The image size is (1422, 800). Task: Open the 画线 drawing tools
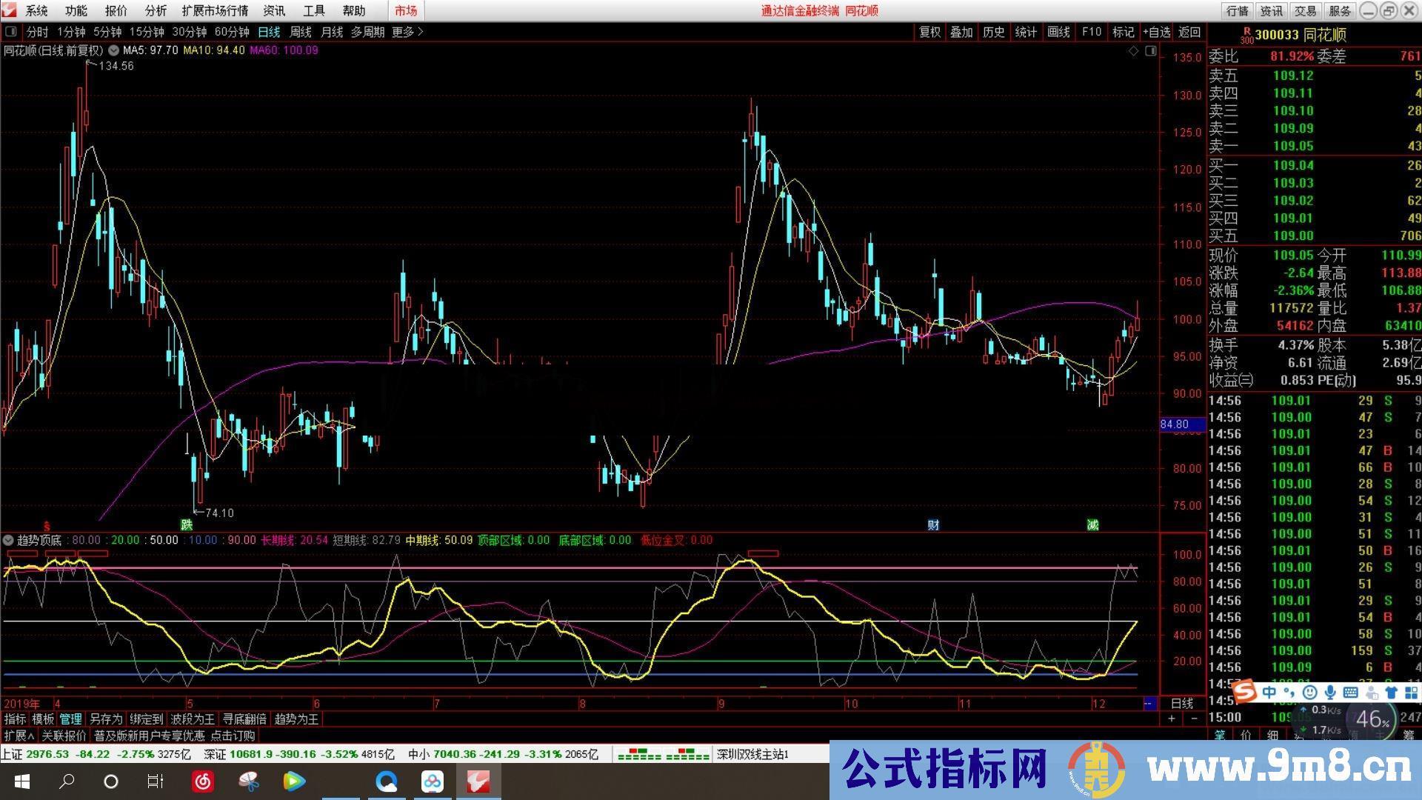coord(1058,32)
